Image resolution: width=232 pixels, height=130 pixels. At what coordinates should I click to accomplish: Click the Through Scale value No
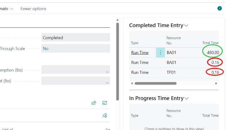[x=46, y=48]
